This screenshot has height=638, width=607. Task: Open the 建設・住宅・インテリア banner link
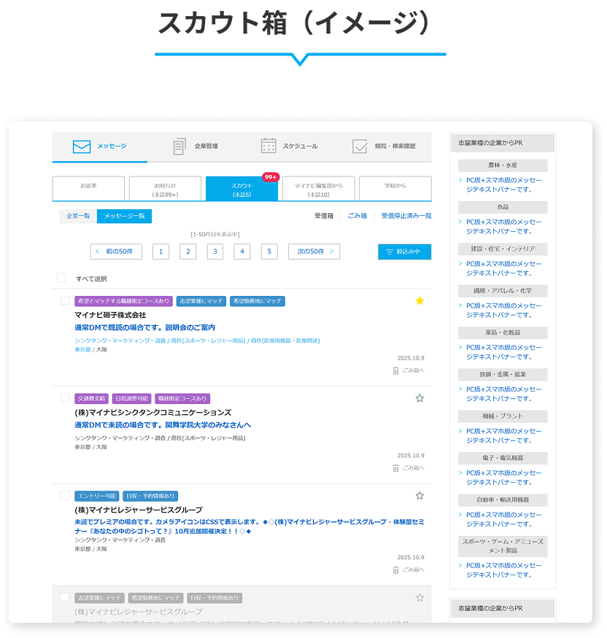[x=503, y=268]
